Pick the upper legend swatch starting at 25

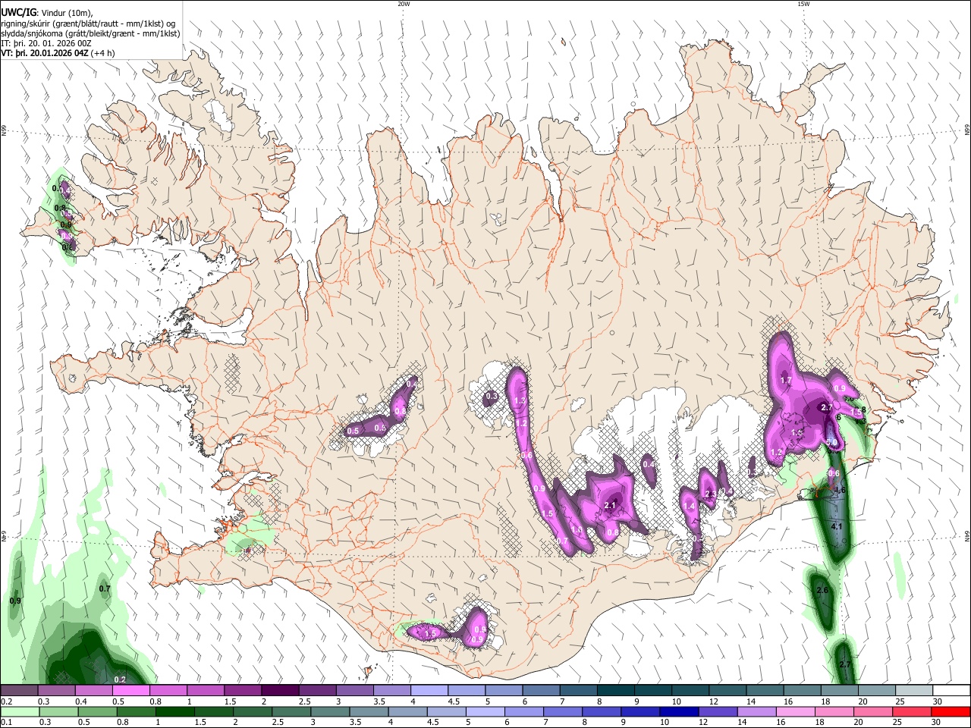[915, 691]
